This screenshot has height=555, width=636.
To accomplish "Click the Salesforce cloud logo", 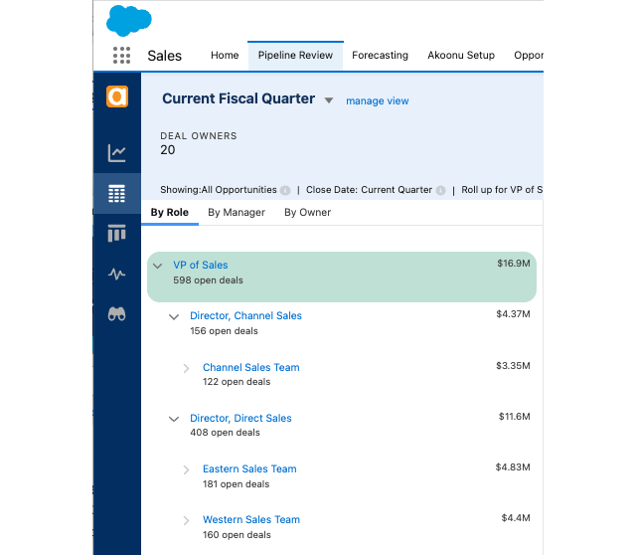I will click(129, 20).
